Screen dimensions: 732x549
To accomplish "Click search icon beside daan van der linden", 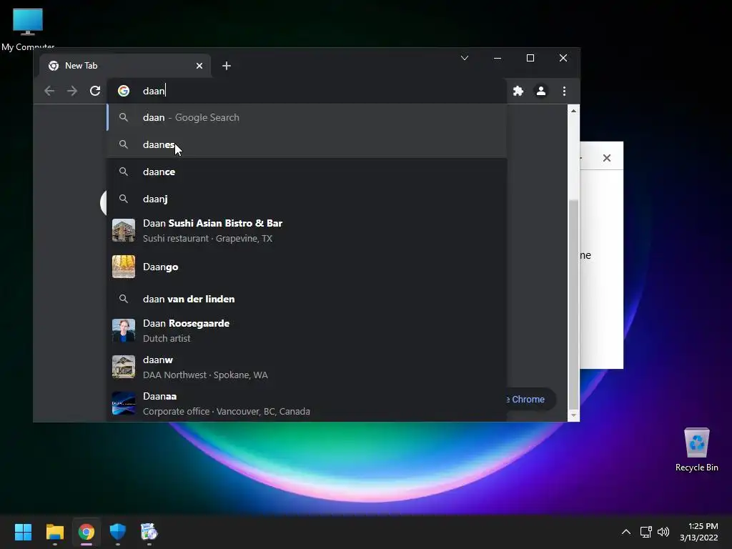I will coord(124,299).
